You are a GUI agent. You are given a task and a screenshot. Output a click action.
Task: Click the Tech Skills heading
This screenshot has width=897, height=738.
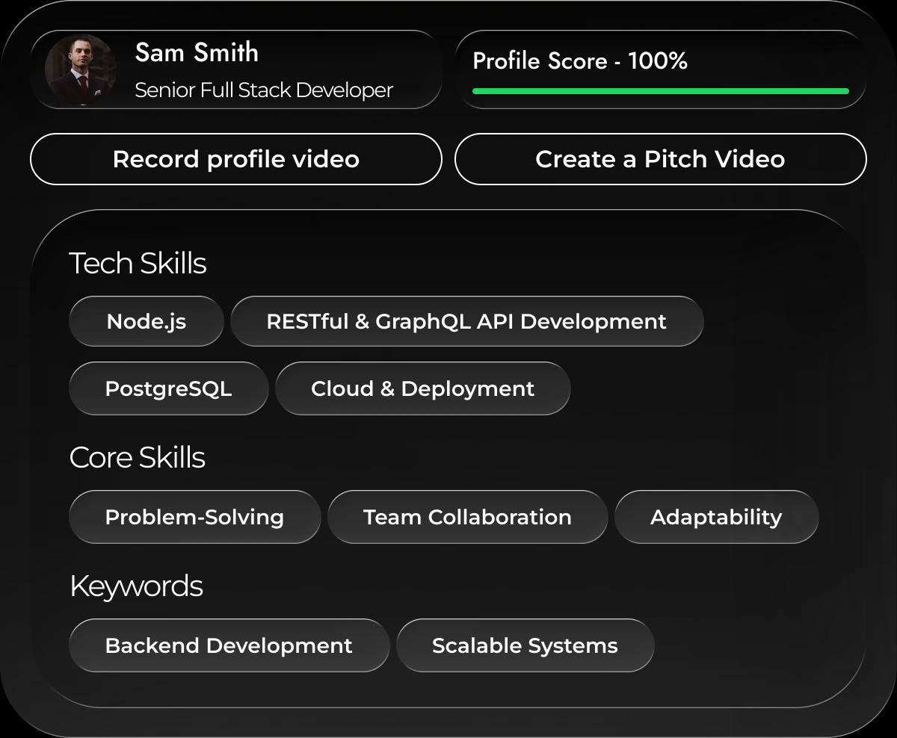(138, 264)
